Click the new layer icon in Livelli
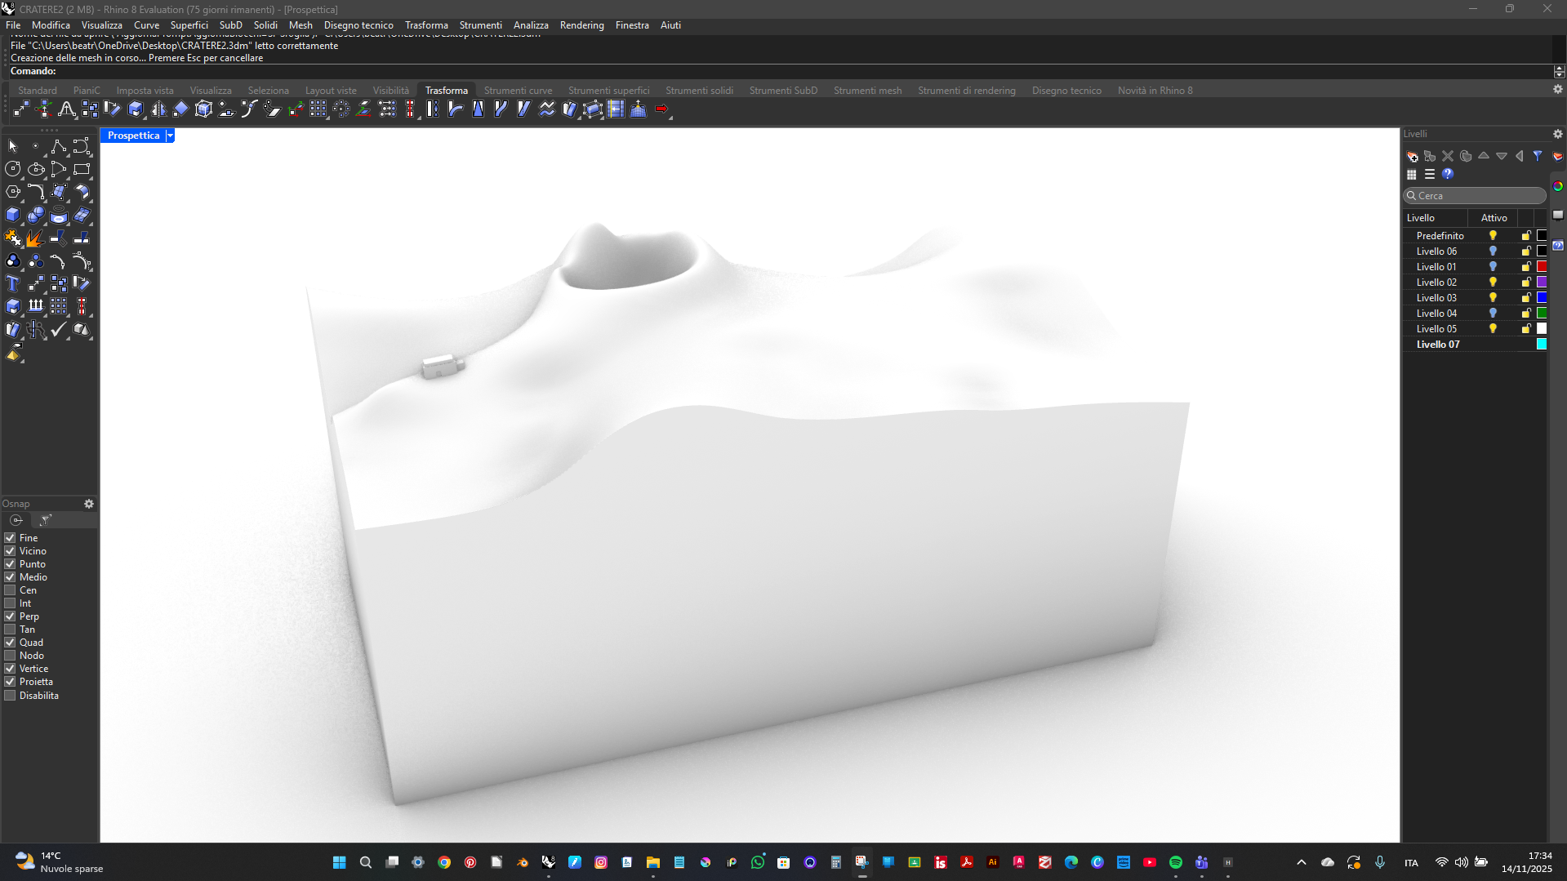 tap(1412, 156)
